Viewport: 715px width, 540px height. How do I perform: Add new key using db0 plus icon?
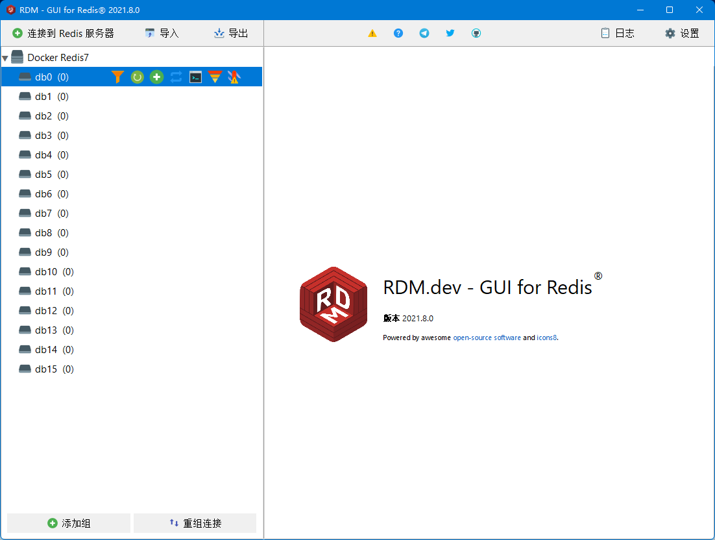(x=156, y=77)
